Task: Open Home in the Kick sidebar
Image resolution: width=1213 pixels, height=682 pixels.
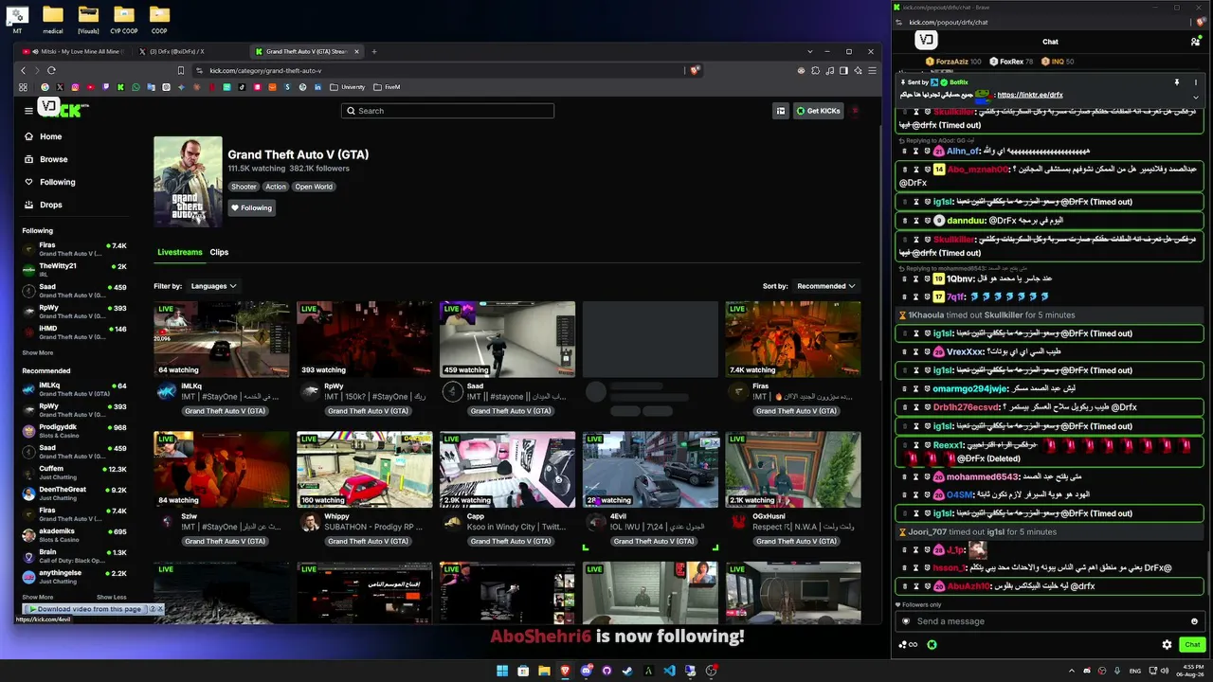Action: tap(43, 136)
